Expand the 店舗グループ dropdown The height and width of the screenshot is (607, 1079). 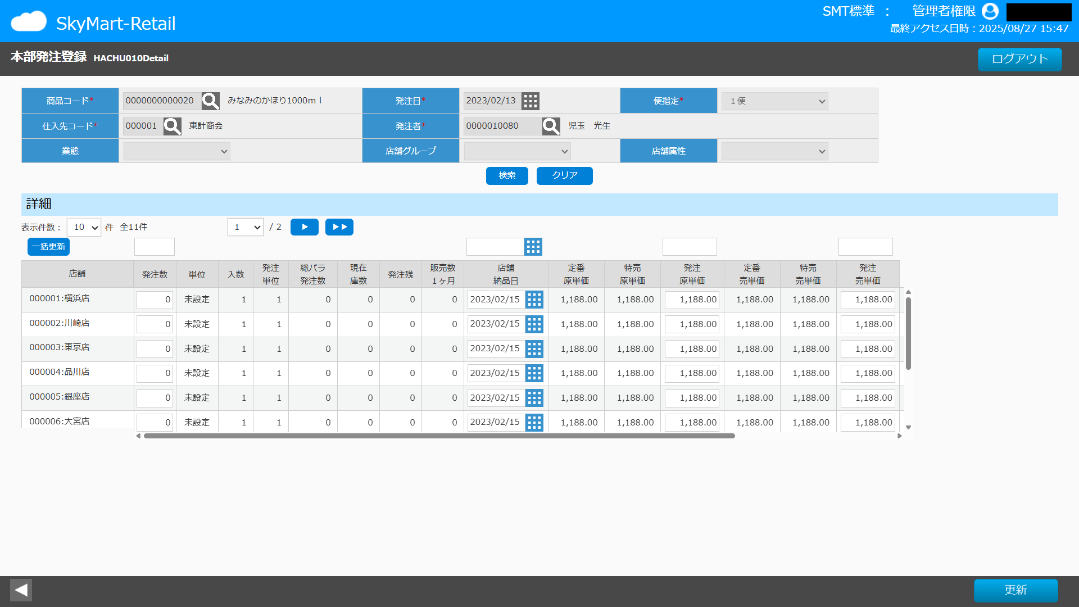click(x=517, y=151)
